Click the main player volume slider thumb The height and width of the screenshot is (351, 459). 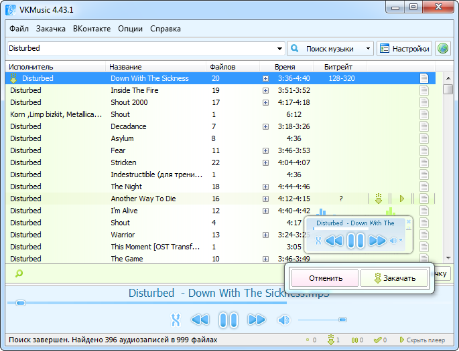[x=342, y=320]
